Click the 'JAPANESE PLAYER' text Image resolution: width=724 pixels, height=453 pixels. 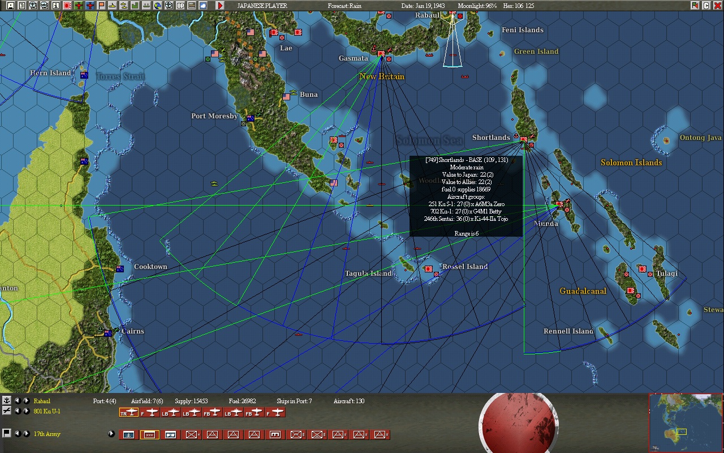point(262,6)
